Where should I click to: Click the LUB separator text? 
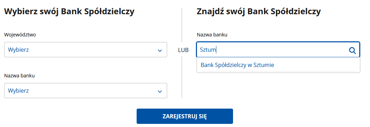point(183,50)
